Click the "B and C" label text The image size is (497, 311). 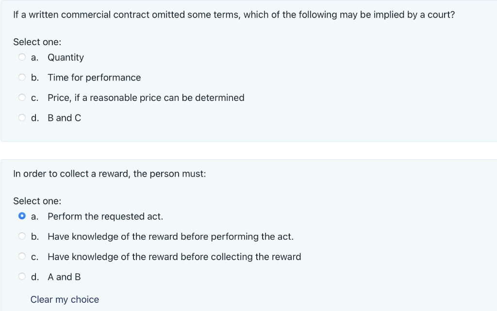tap(64, 117)
